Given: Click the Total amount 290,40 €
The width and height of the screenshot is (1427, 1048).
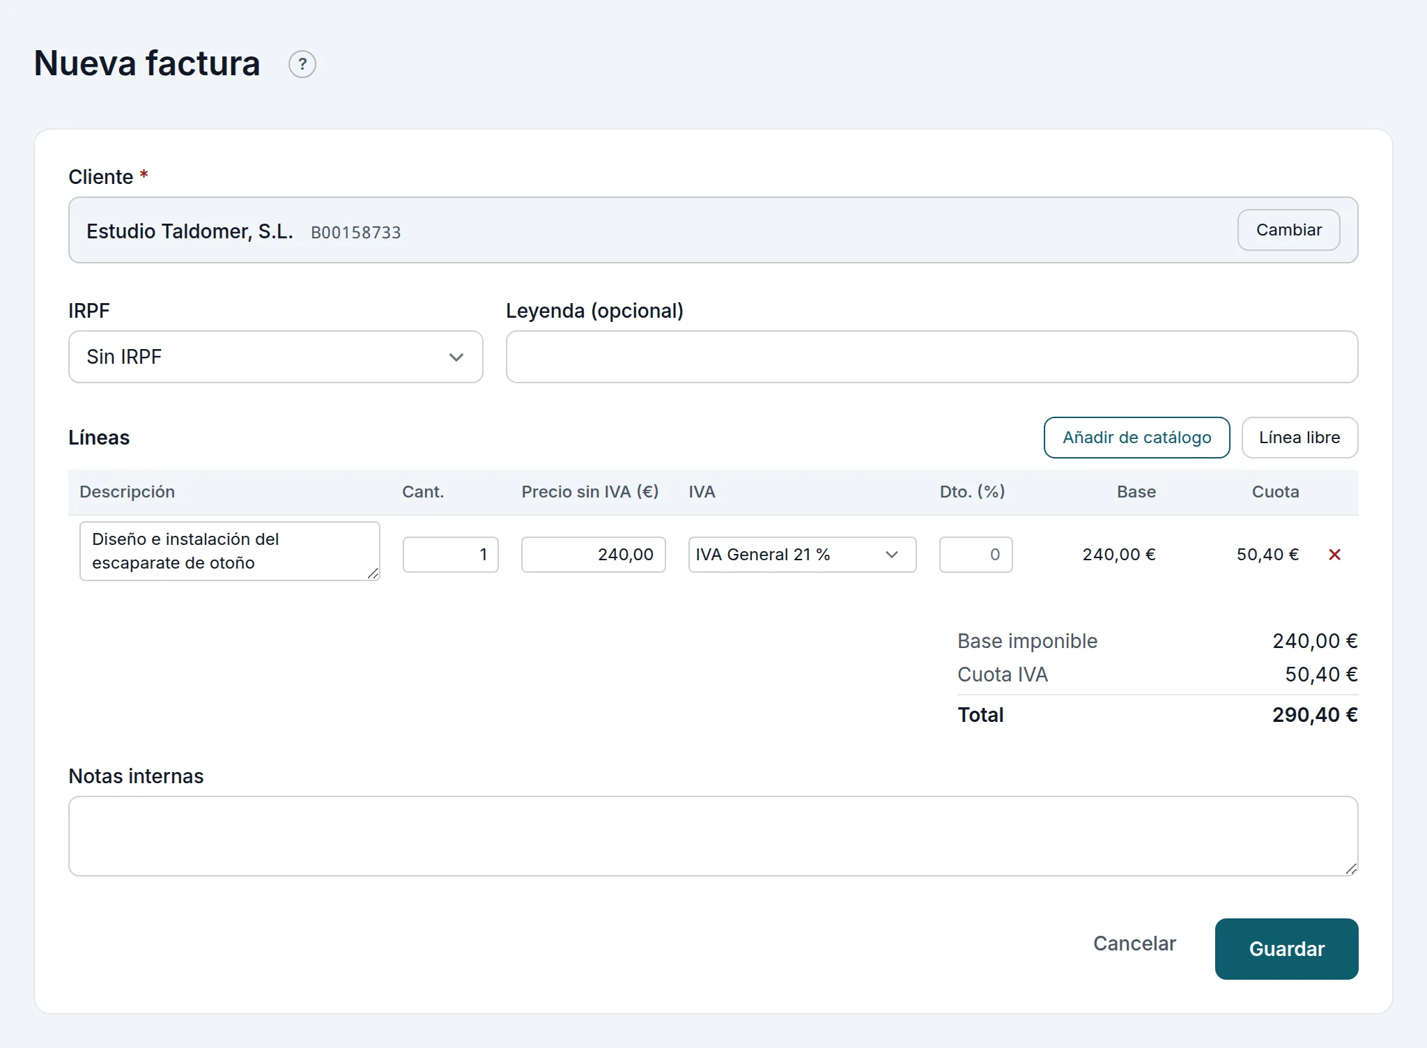Looking at the screenshot, I should click(1315, 715).
